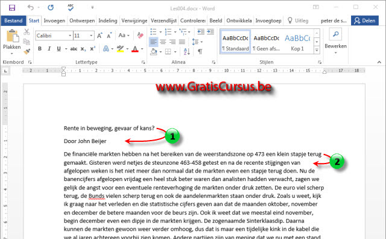Image resolution: width=386 pixels, height=239 pixels.
Task: Save the document with the floppy icon
Action: tap(12, 8)
